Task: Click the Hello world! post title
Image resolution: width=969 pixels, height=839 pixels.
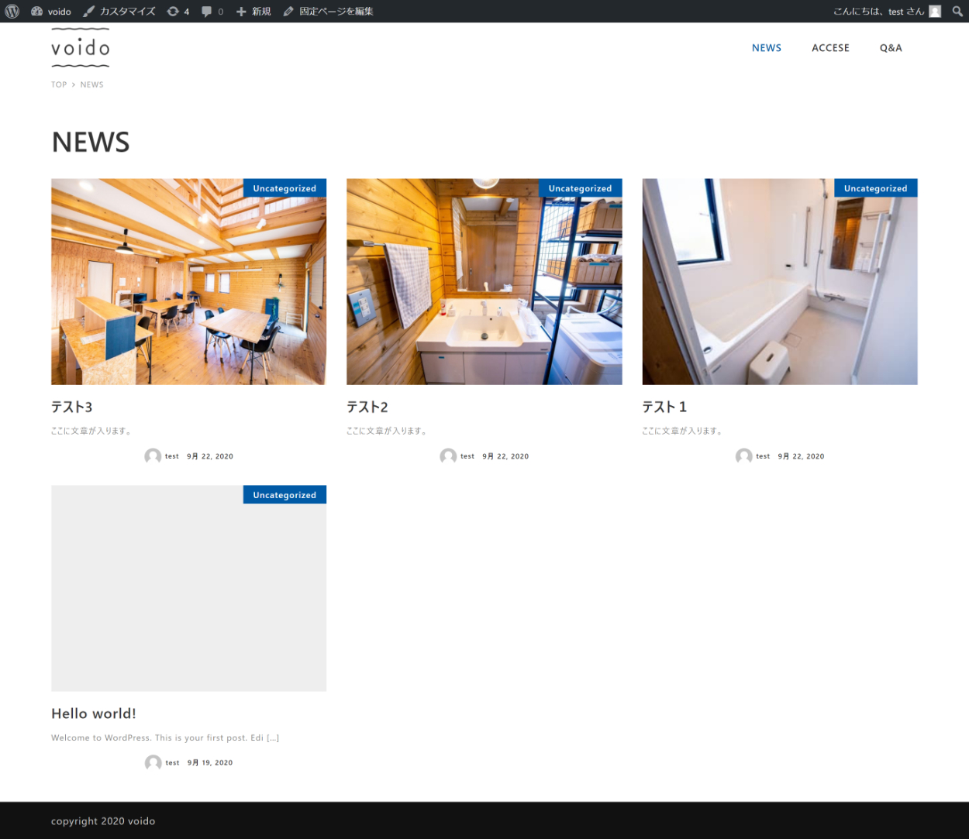Action: [94, 713]
